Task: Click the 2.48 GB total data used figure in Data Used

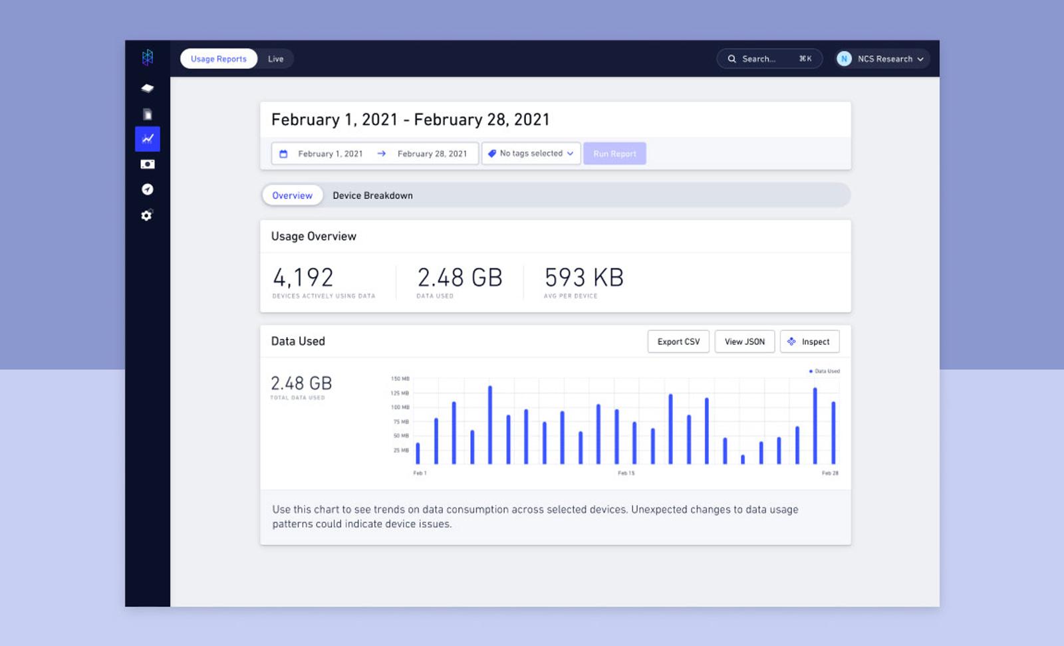Action: [301, 383]
